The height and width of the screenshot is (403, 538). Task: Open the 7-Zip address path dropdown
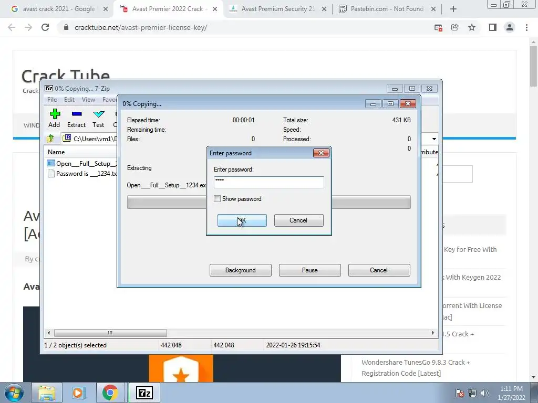click(x=434, y=139)
